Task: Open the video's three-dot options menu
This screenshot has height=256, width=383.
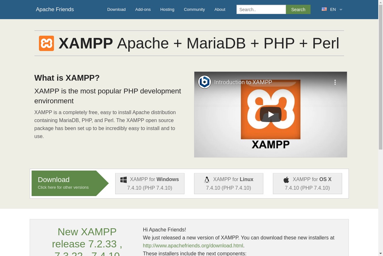Action: tap(335, 82)
